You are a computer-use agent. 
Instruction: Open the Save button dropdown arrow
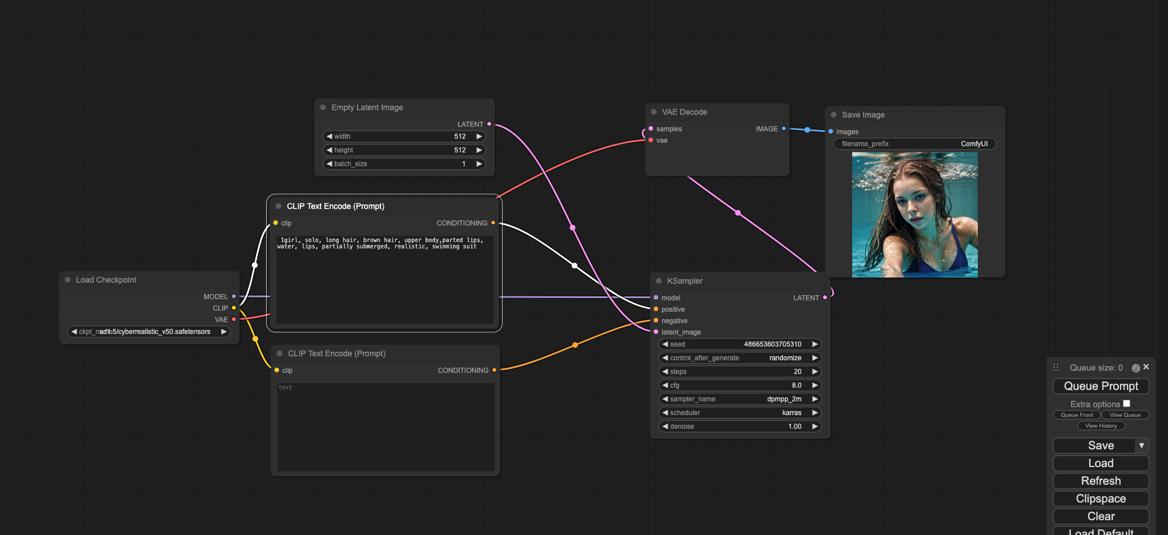click(x=1141, y=445)
